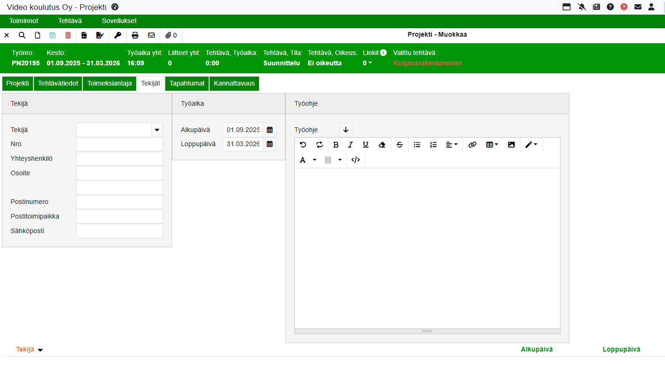Viewport: 665px width, 368px height.
Task: Click into the Sähköposti input field
Action: pos(120,231)
